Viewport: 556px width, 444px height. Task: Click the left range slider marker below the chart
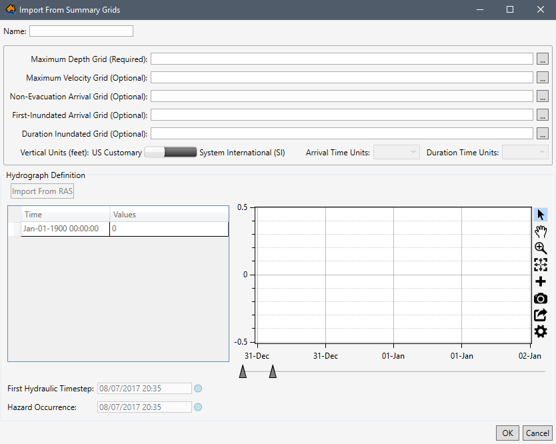(x=243, y=371)
